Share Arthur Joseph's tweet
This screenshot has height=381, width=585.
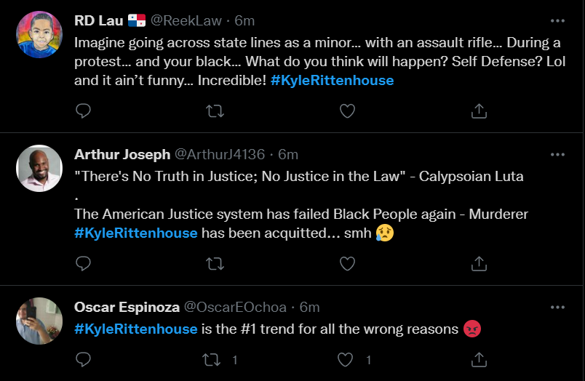(479, 263)
